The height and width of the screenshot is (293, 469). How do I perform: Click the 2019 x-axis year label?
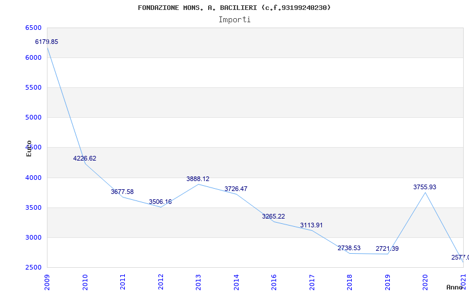tap(388, 282)
